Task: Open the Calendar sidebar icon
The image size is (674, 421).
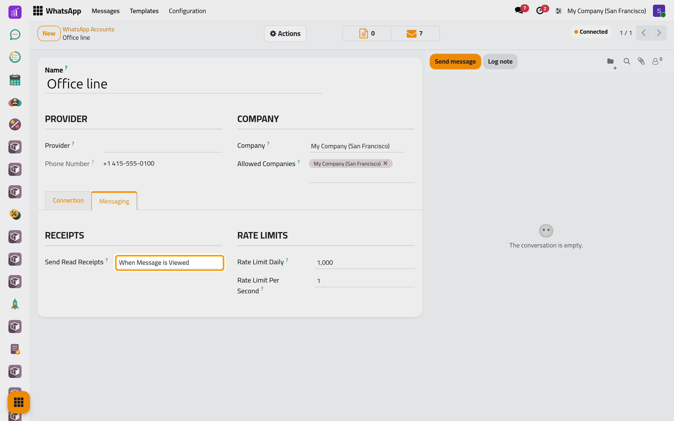Action: click(x=15, y=80)
